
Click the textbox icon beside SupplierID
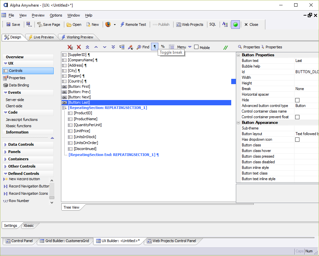[x=64, y=55]
